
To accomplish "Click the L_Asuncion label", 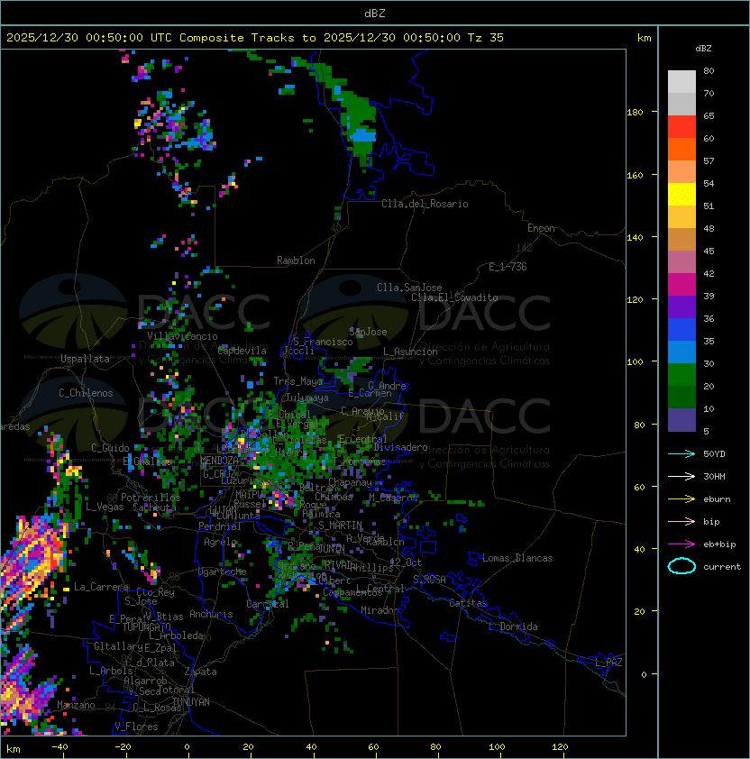I will tap(410, 352).
